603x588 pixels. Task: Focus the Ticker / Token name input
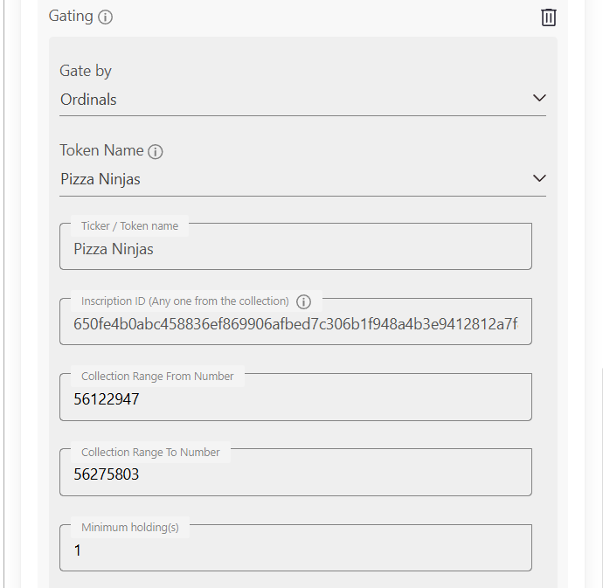(295, 246)
